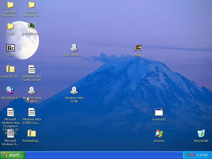Select the 6001.18000.... disc image icon
The width and height of the screenshot is (212, 159).
[x=74, y=48]
